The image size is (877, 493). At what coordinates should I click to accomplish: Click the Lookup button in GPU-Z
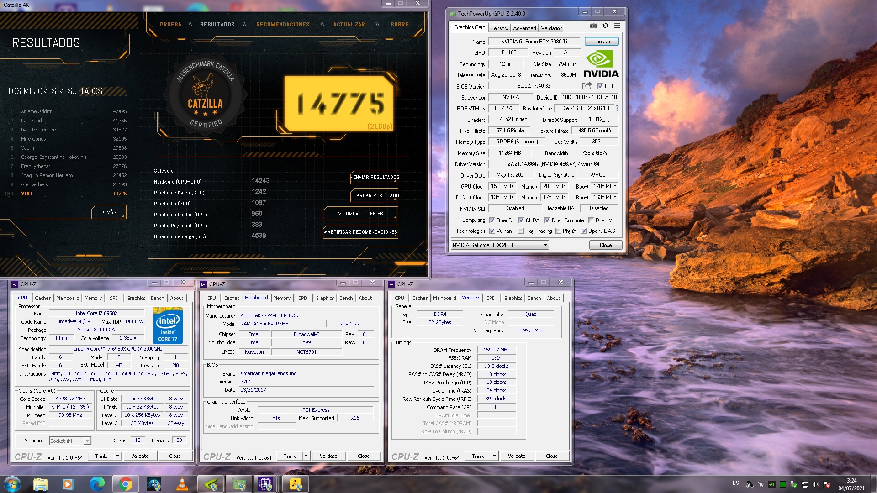601,42
